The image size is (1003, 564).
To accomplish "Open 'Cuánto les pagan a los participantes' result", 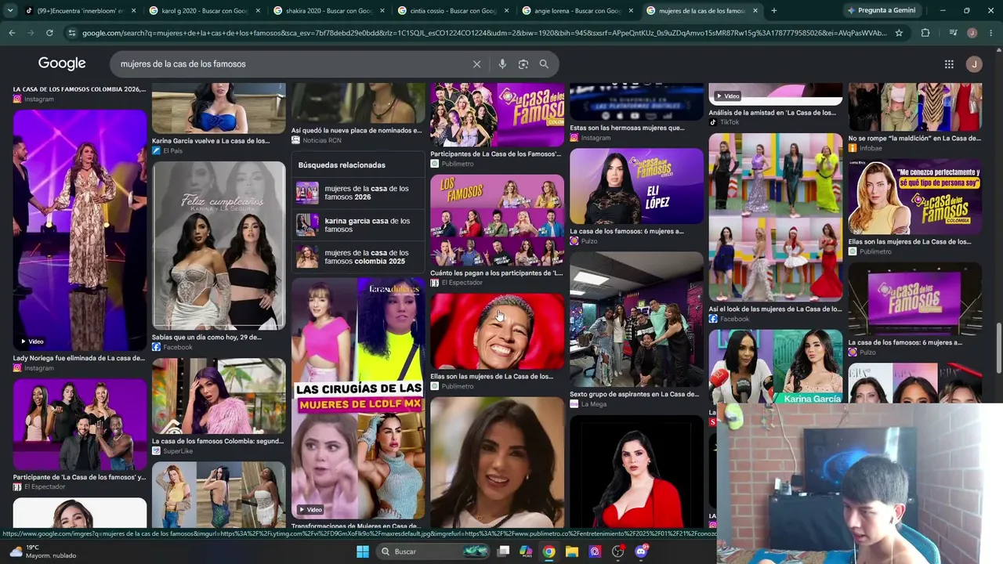I will 497,273.
